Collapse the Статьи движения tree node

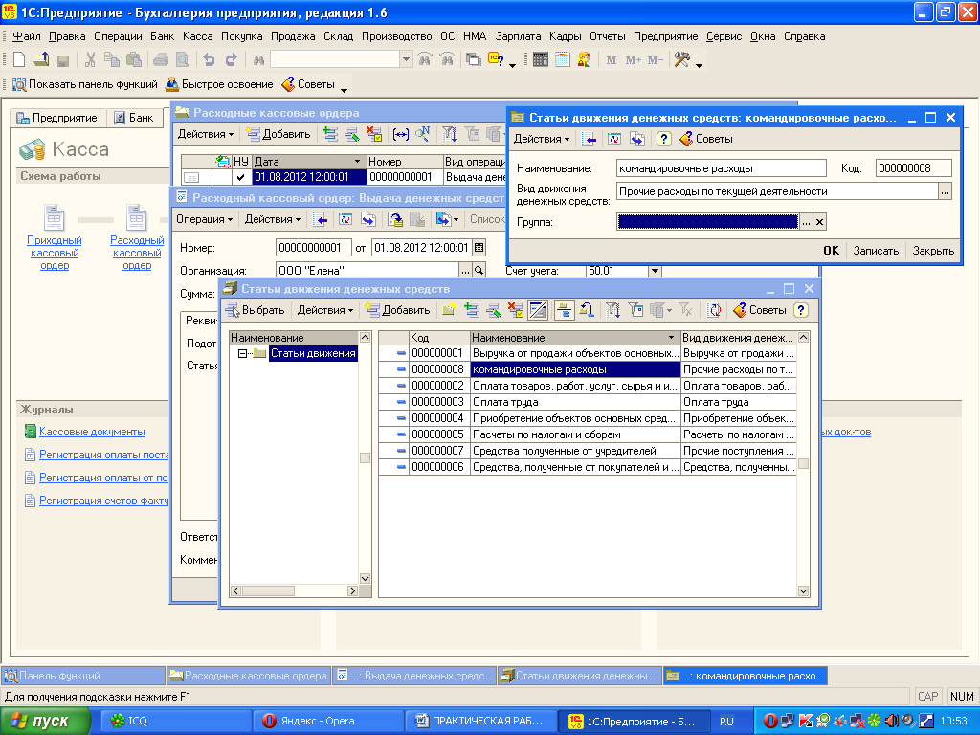coord(242,354)
